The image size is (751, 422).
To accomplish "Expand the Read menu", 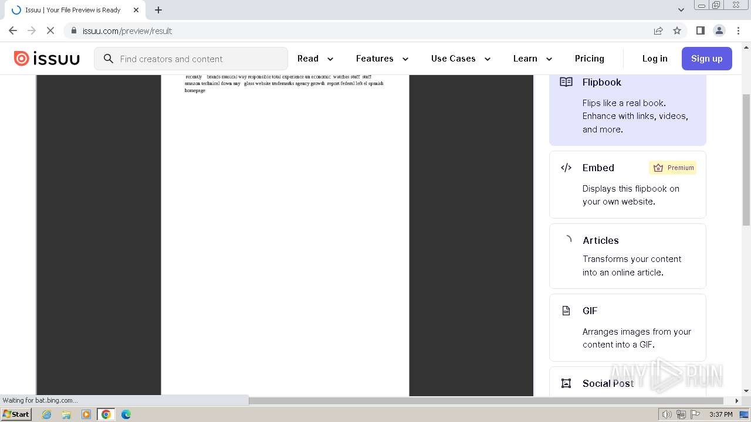I will [316, 59].
